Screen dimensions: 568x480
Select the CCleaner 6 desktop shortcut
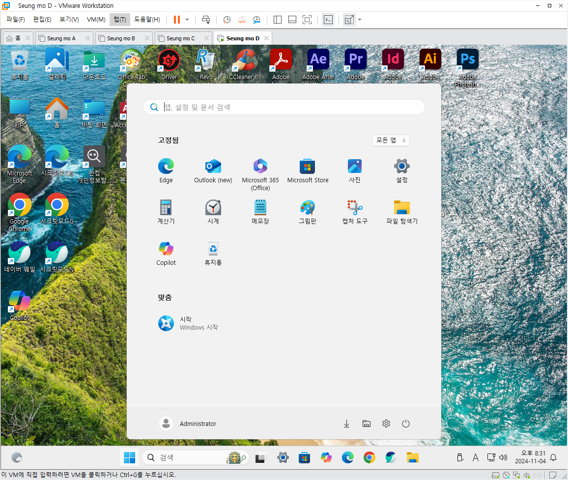pos(243,64)
